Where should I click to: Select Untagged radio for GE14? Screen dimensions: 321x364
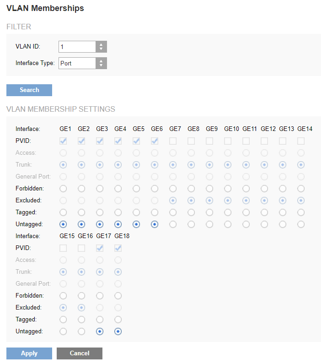point(301,224)
